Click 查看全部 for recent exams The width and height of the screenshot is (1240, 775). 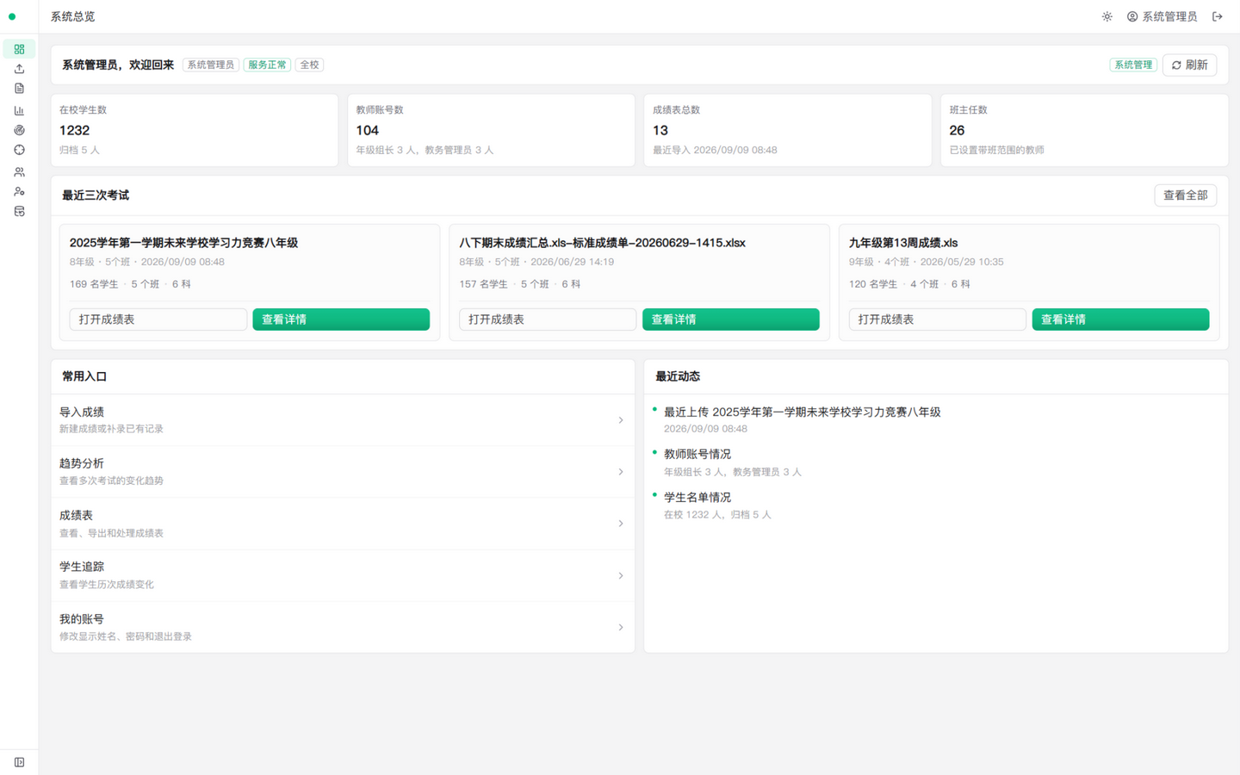(1185, 195)
